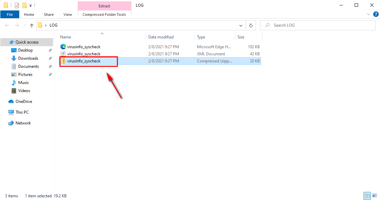Click the pin icon beside Documents
Image resolution: width=380 pixels, height=200 pixels.
pos(50,66)
